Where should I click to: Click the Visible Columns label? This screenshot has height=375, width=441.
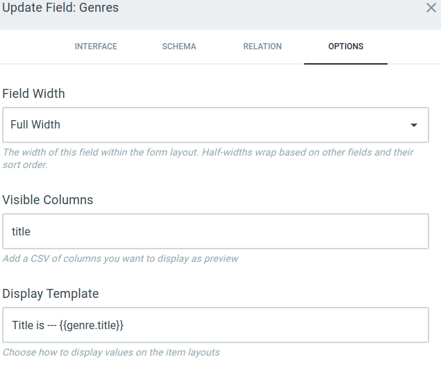(48, 200)
